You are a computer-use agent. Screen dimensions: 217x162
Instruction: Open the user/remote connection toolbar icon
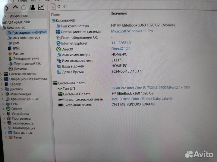(x=32, y=7)
